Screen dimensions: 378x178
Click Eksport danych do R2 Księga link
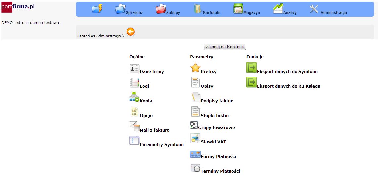(289, 86)
